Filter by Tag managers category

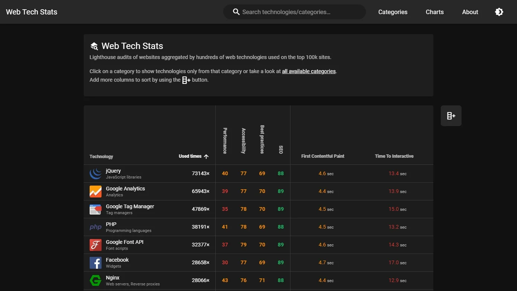click(x=119, y=213)
